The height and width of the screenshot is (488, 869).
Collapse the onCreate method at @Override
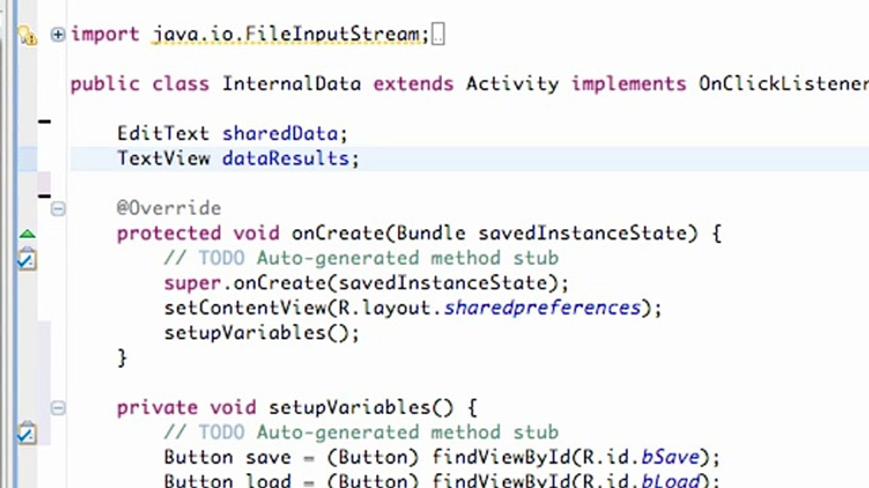(x=58, y=209)
